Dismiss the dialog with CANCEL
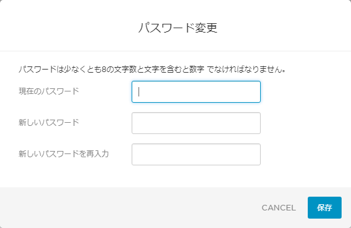Image resolution: width=351 pixels, height=228 pixels. tap(279, 207)
